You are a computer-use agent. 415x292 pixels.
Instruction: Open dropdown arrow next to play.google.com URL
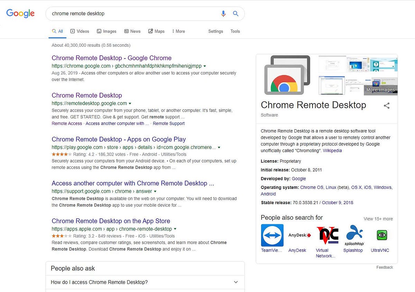pos(219,147)
